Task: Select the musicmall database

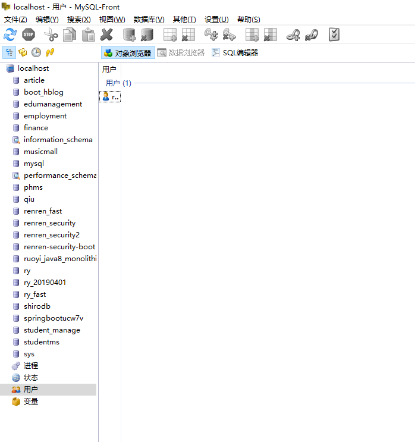Action: point(40,152)
